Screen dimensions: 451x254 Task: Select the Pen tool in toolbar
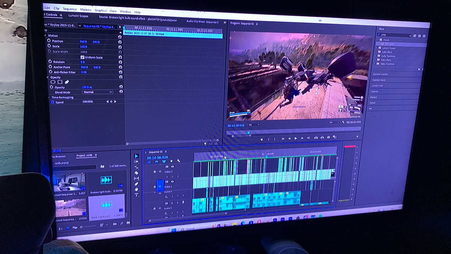click(137, 184)
